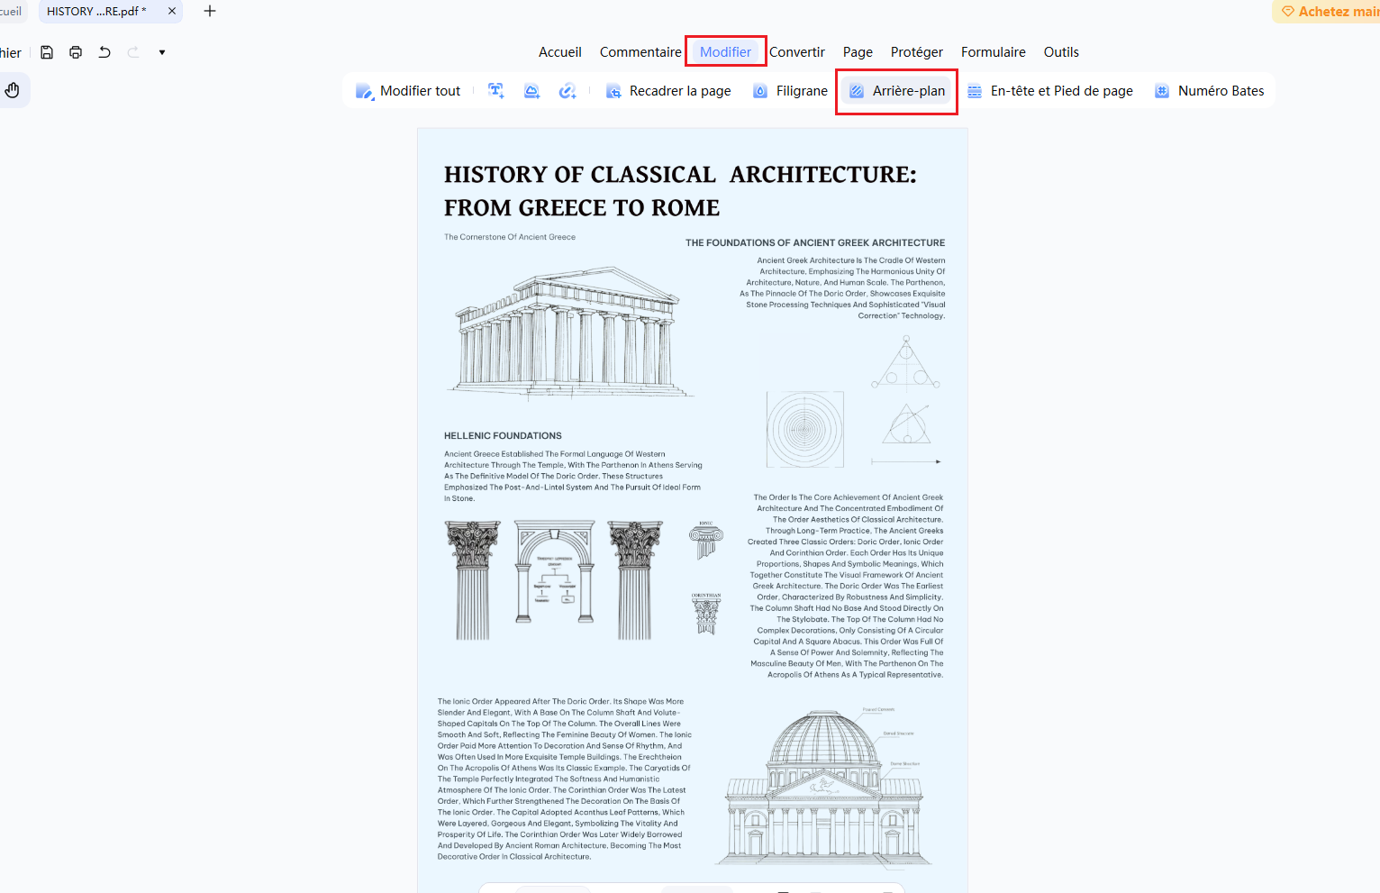Click the Add Link icon in toolbar
Screen dimensions: 1380x893
click(567, 91)
